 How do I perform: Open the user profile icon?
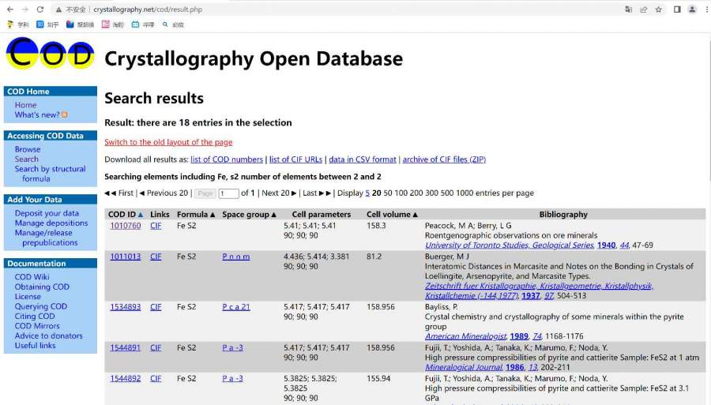(692, 9)
